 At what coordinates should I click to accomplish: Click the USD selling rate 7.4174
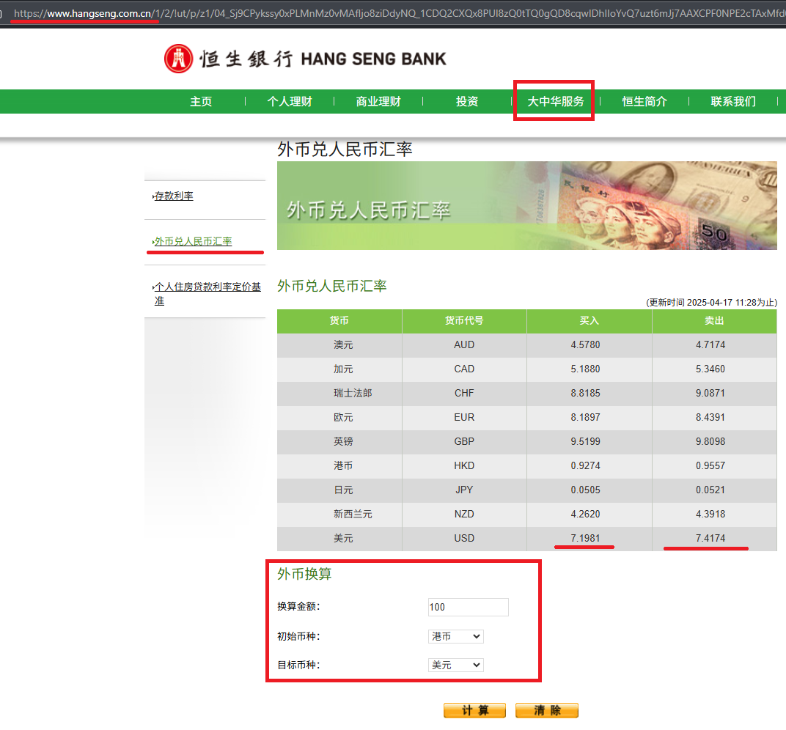point(710,538)
